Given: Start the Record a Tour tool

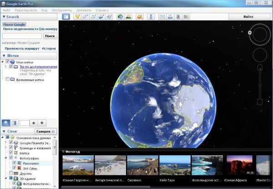Looking at the screenshot, I should (x=109, y=17).
